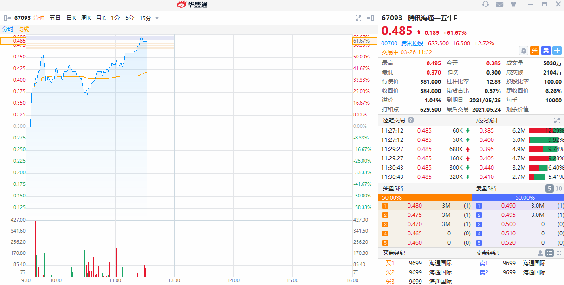Select bid level 4 price 0.465

415,234
